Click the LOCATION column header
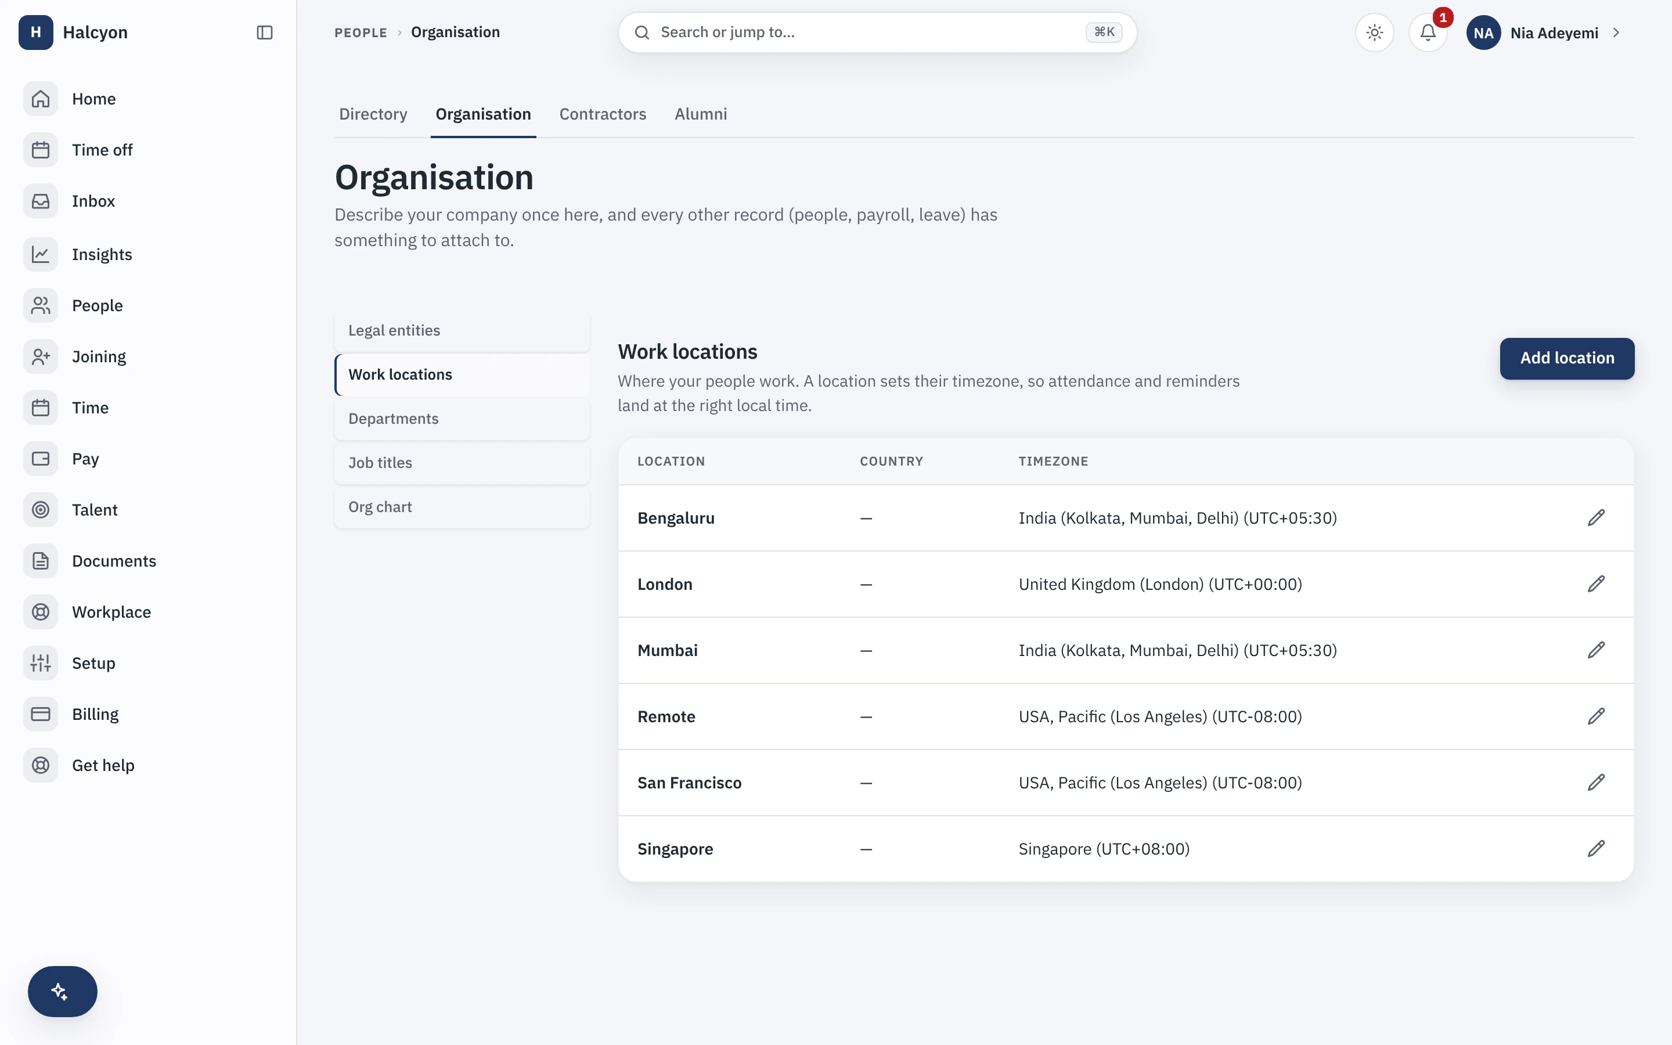The width and height of the screenshot is (1672, 1045). (x=671, y=461)
